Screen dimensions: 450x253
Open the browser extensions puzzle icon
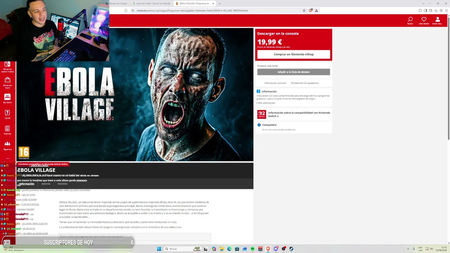420,11
